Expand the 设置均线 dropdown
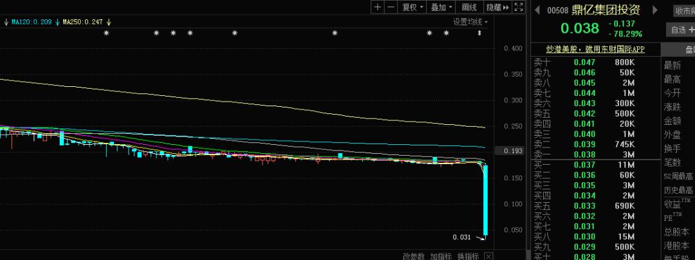The image size is (695, 260). (470, 22)
